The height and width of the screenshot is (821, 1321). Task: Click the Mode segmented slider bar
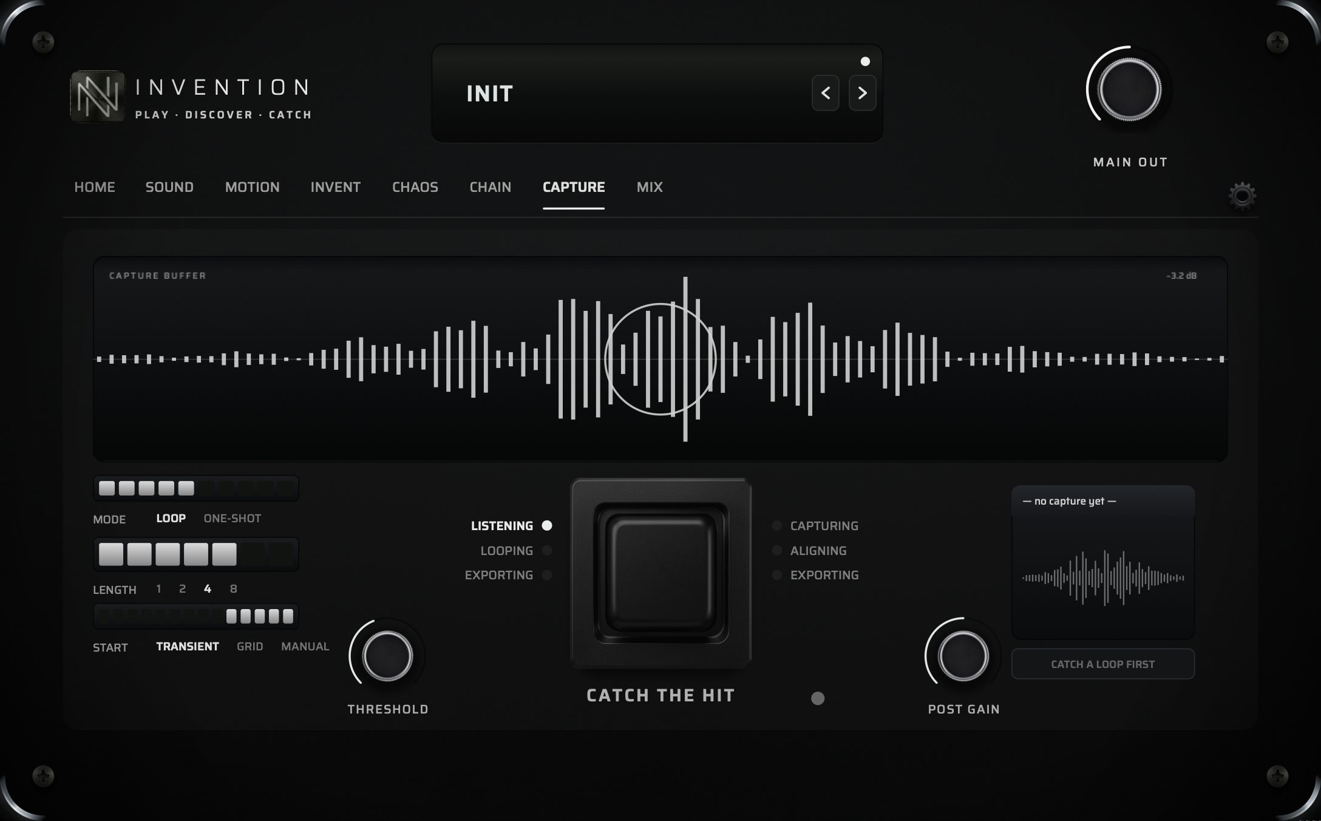196,488
